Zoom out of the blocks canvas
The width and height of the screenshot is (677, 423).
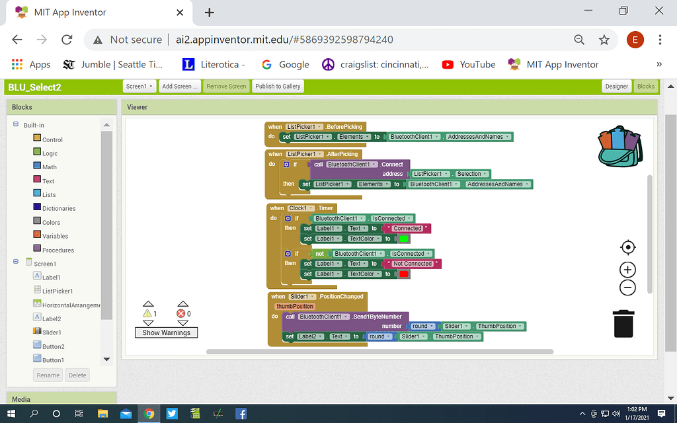627,288
